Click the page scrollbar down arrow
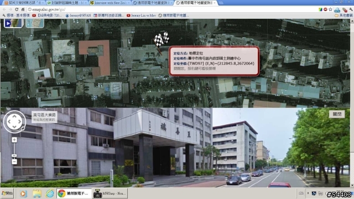Viewport: 354px width, 199px height. pos(352,185)
